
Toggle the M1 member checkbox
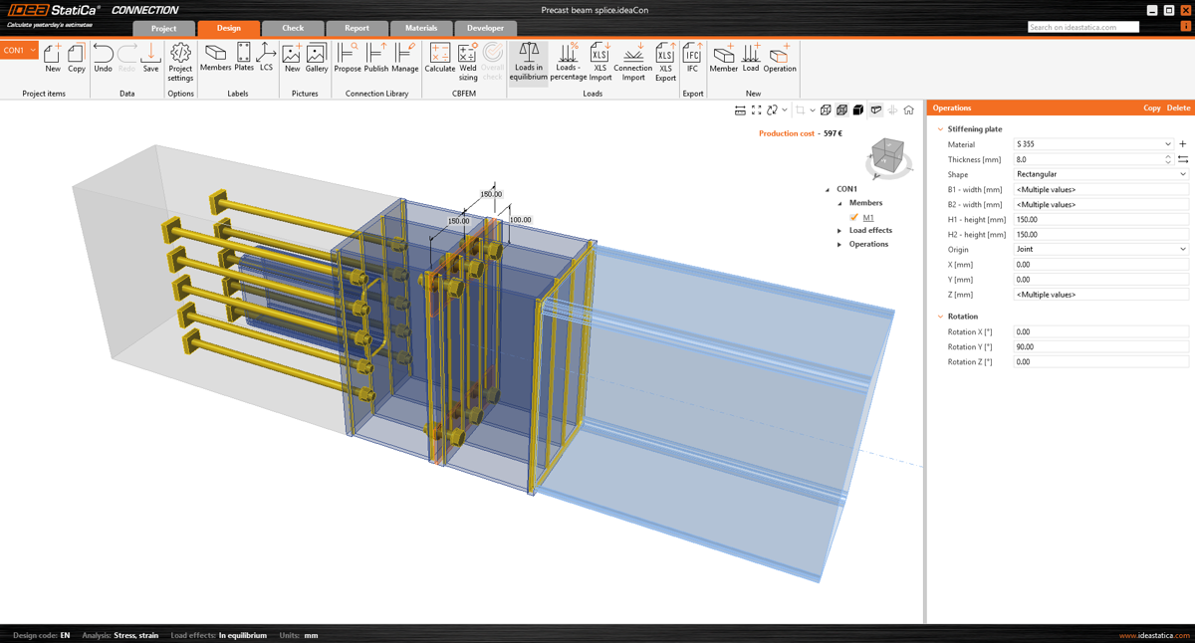pos(854,217)
